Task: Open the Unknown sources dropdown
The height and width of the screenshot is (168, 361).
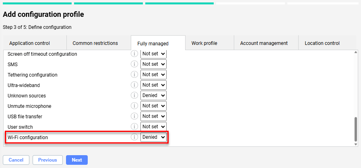Action: (153, 95)
